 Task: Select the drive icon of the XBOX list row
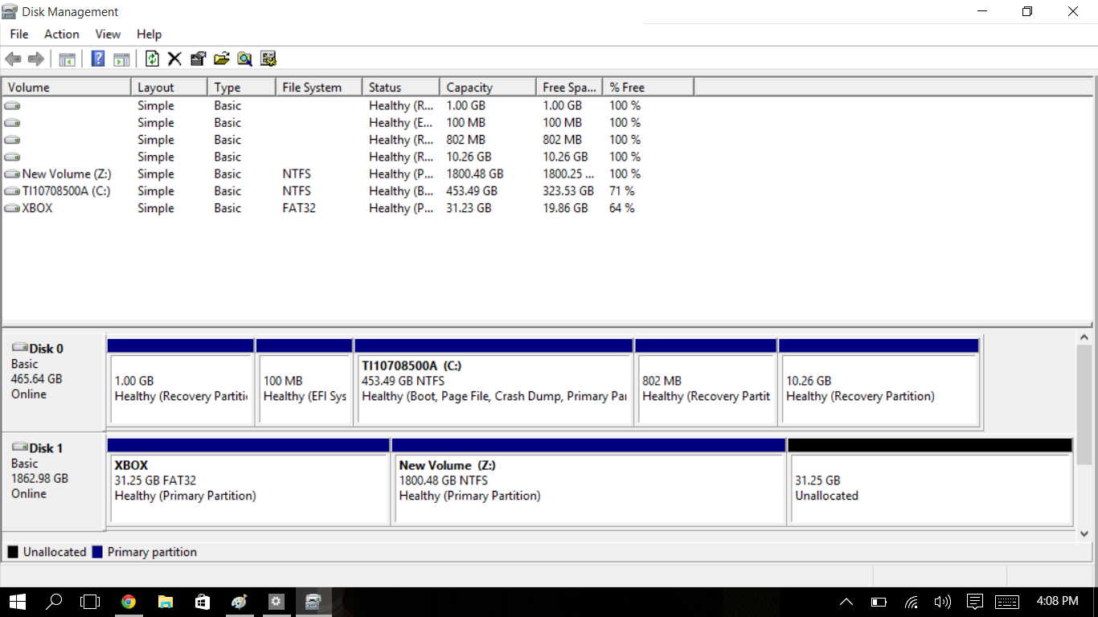click(12, 208)
